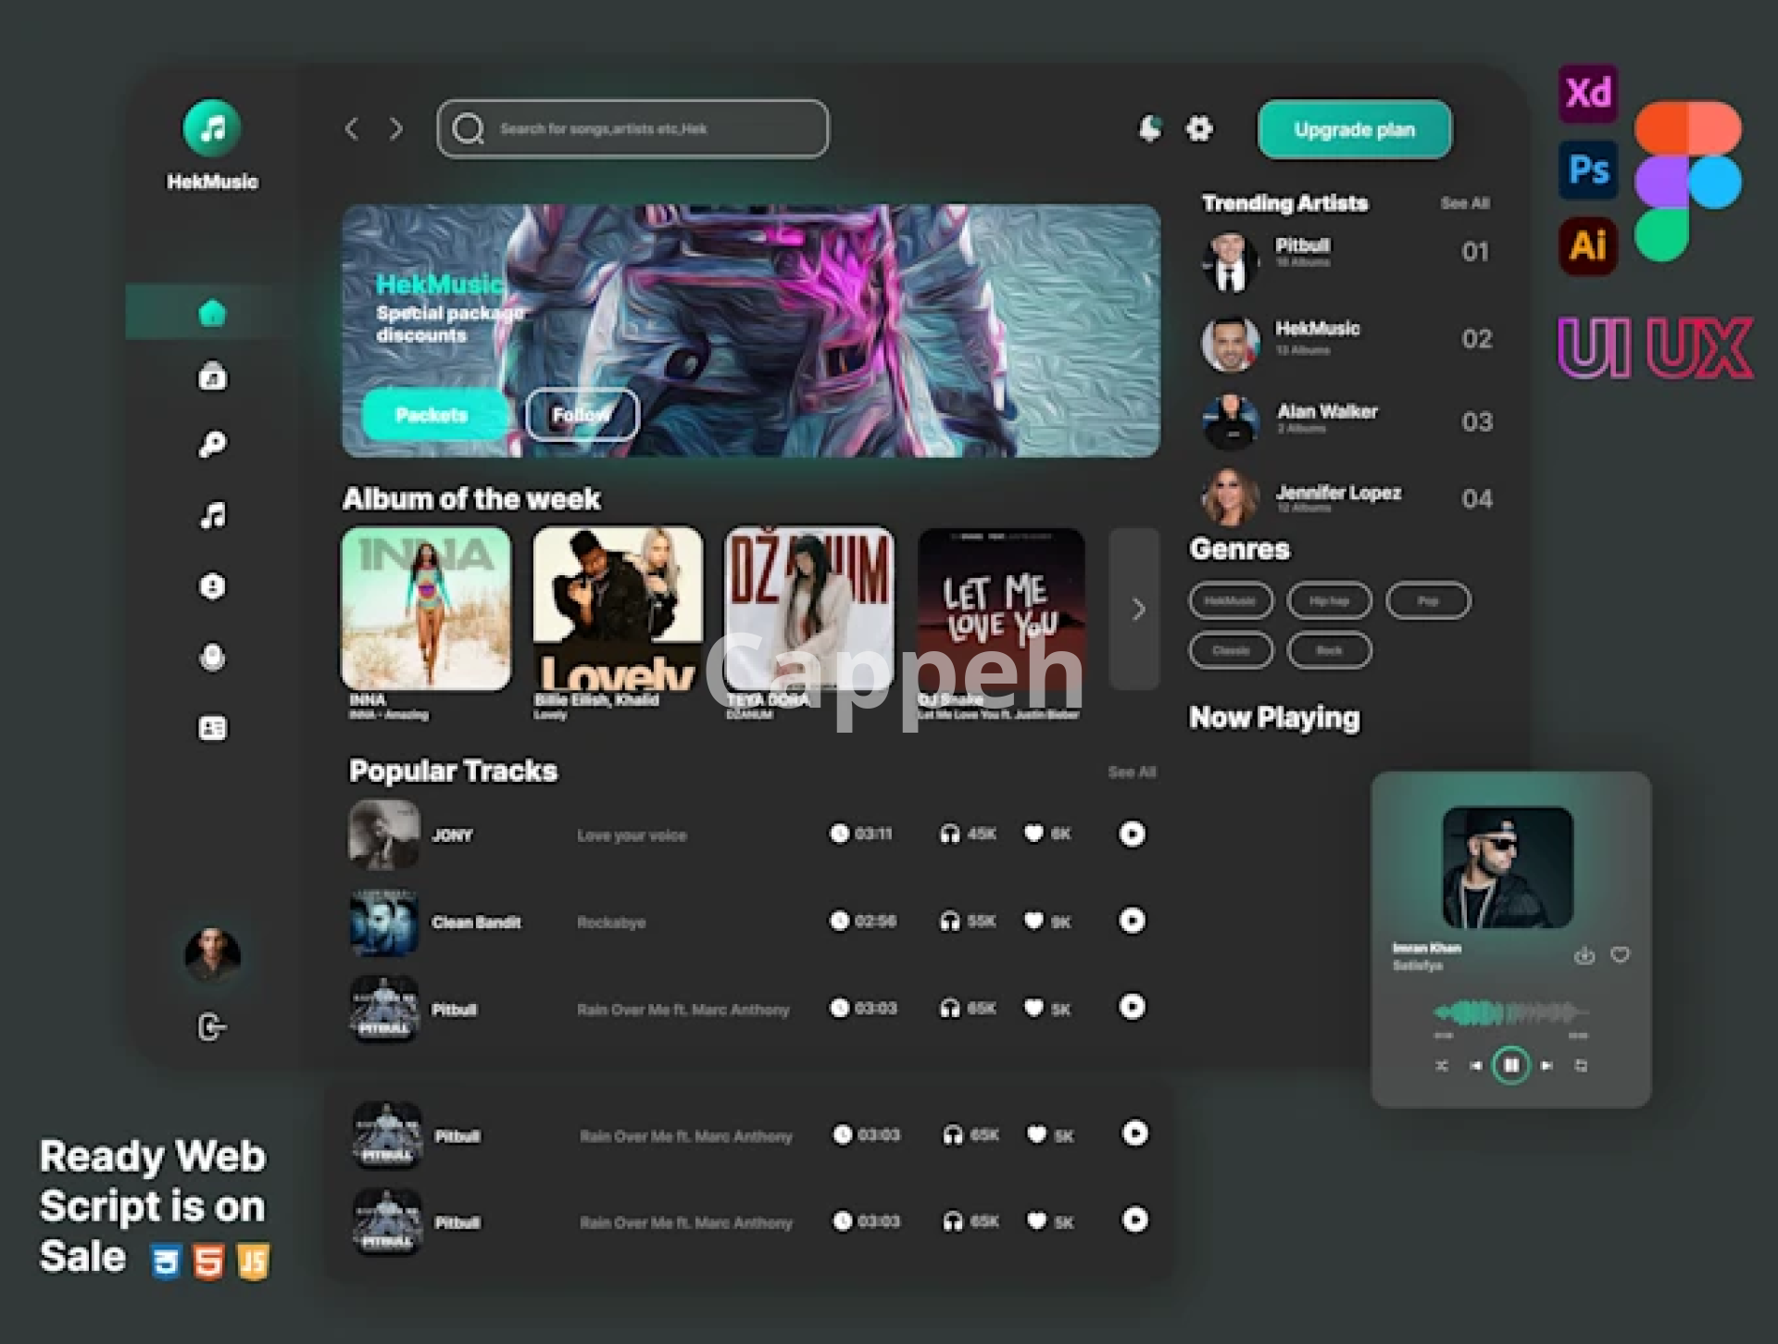Click the music note sidebar icon
The height and width of the screenshot is (1344, 1778).
tap(212, 515)
